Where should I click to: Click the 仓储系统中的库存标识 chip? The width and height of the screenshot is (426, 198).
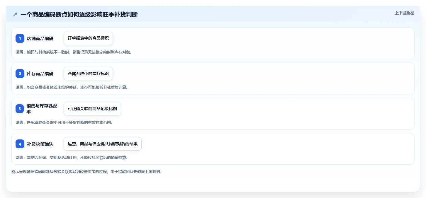(x=88, y=74)
